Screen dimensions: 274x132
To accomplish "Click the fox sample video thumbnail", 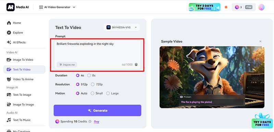I will [212, 77].
